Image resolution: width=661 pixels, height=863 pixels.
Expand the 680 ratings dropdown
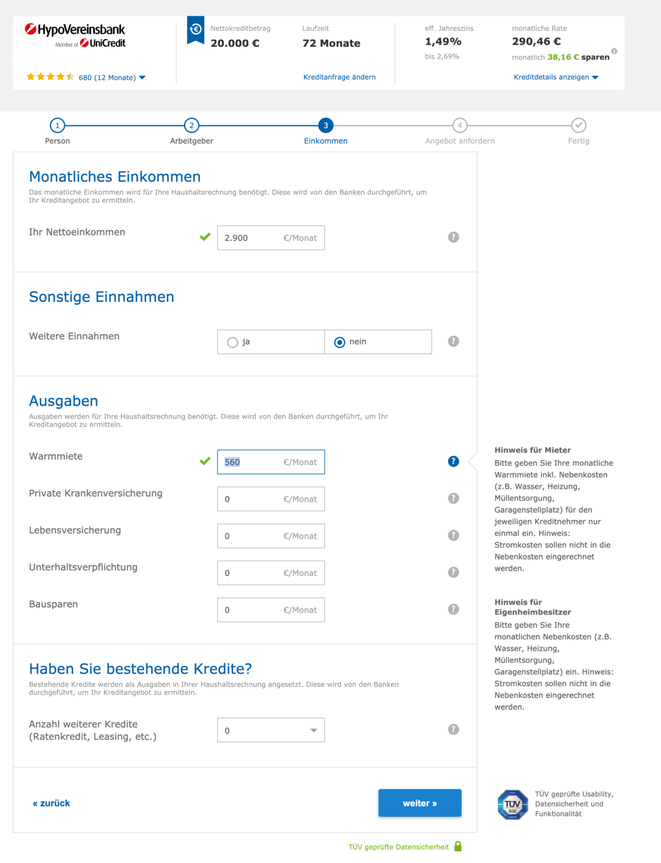112,78
